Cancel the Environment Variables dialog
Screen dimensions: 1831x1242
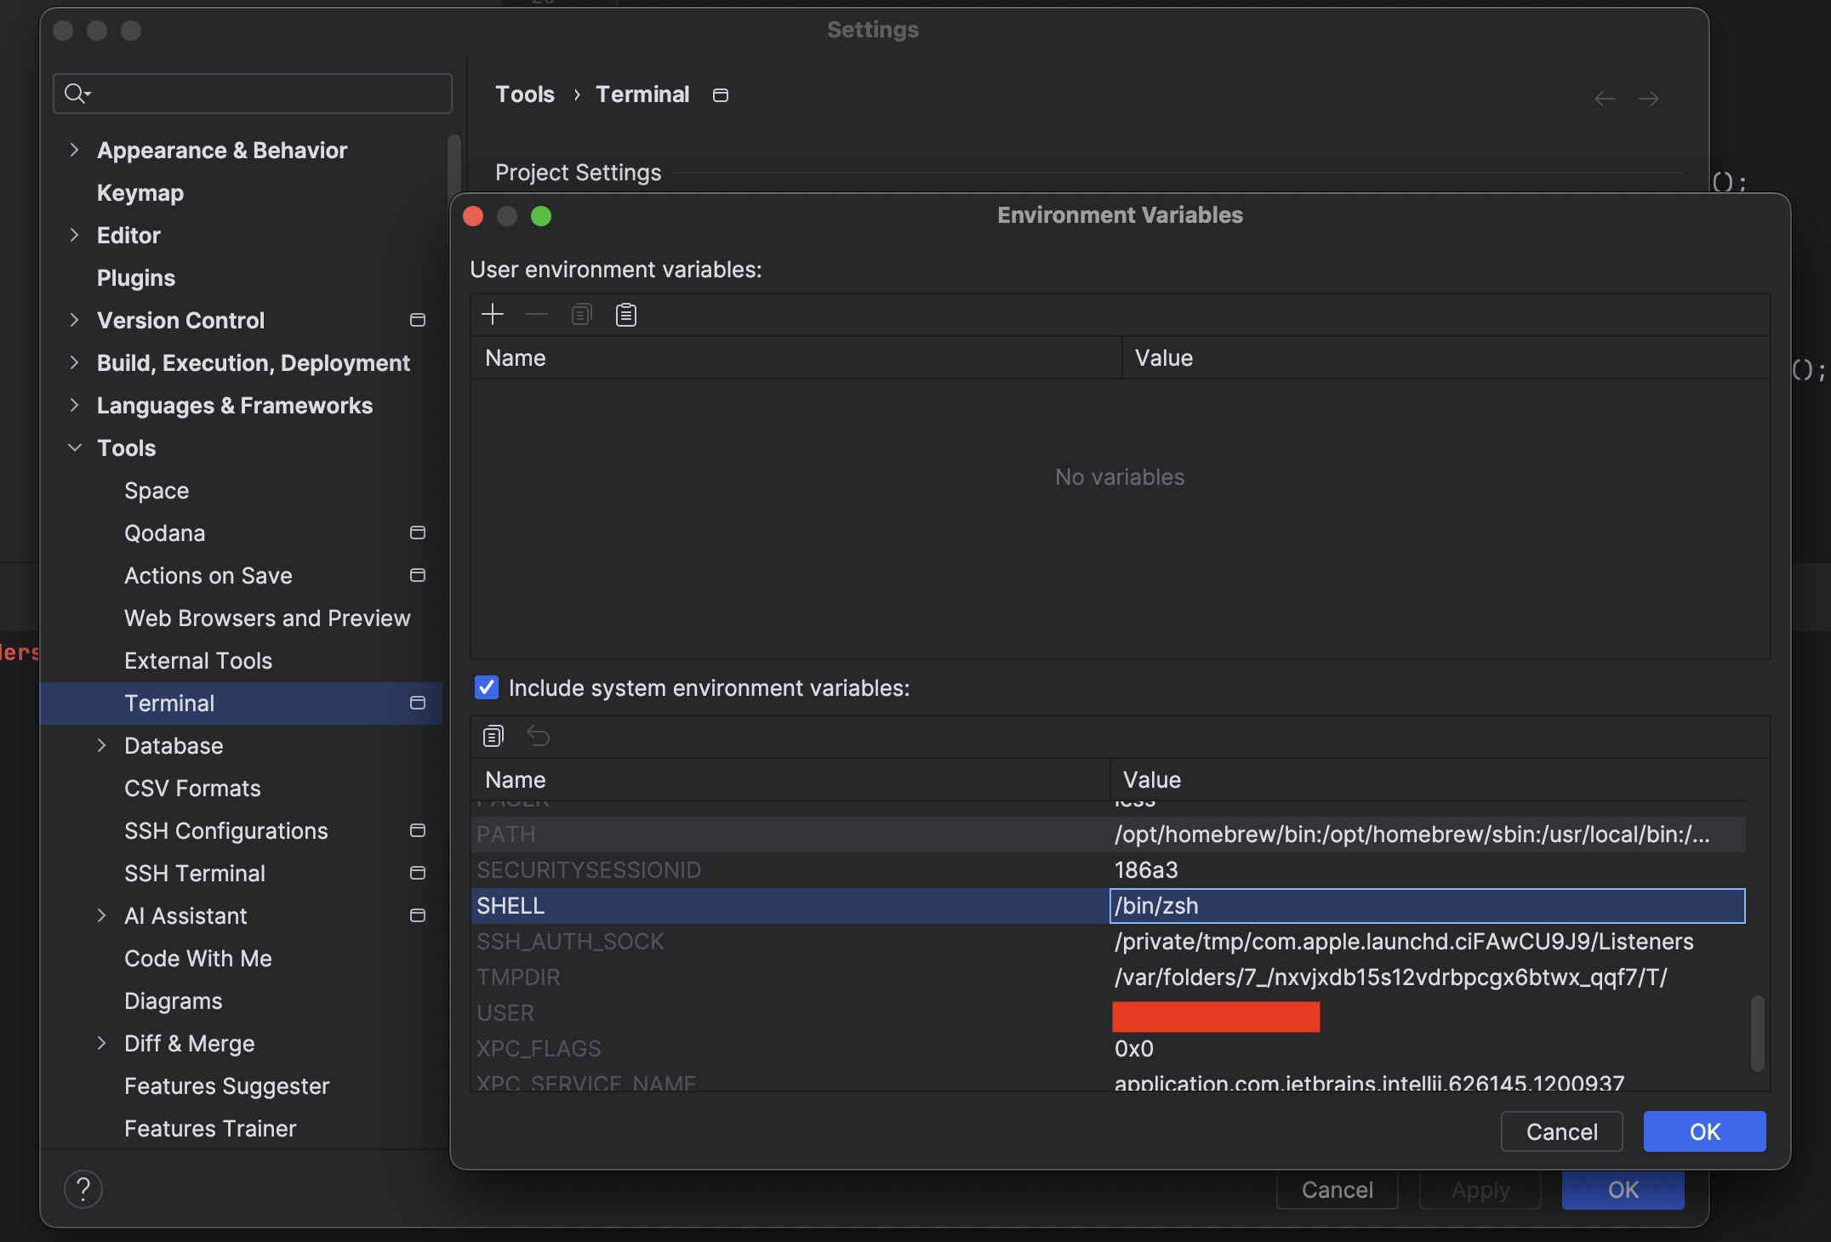pos(1561,1131)
